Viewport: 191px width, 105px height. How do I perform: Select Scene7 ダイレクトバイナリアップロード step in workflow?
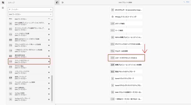[126, 85]
